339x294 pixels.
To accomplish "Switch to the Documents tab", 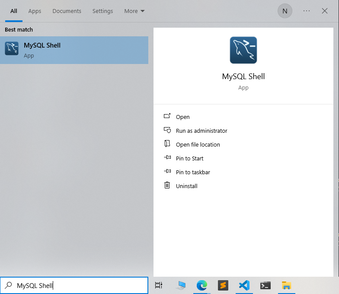I will pos(67,11).
